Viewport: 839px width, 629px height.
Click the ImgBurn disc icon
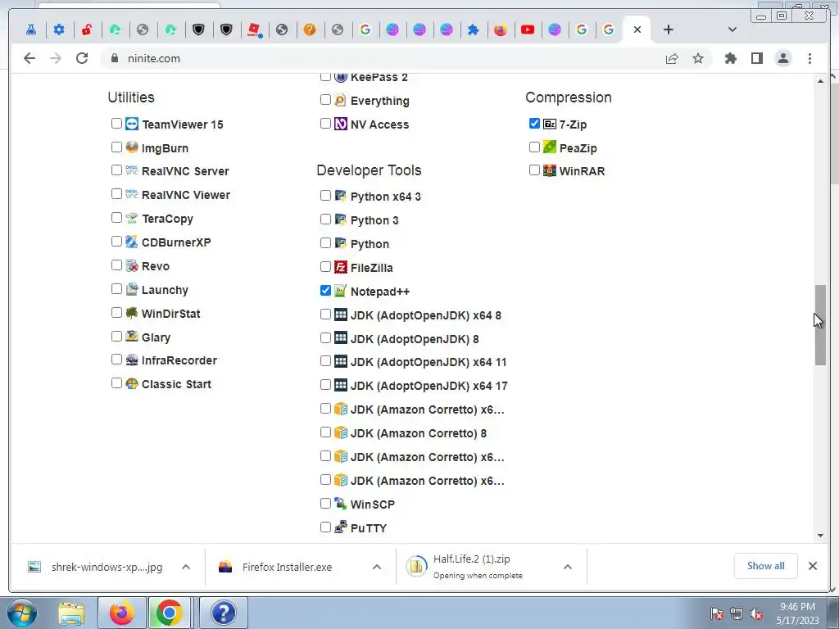pos(132,147)
